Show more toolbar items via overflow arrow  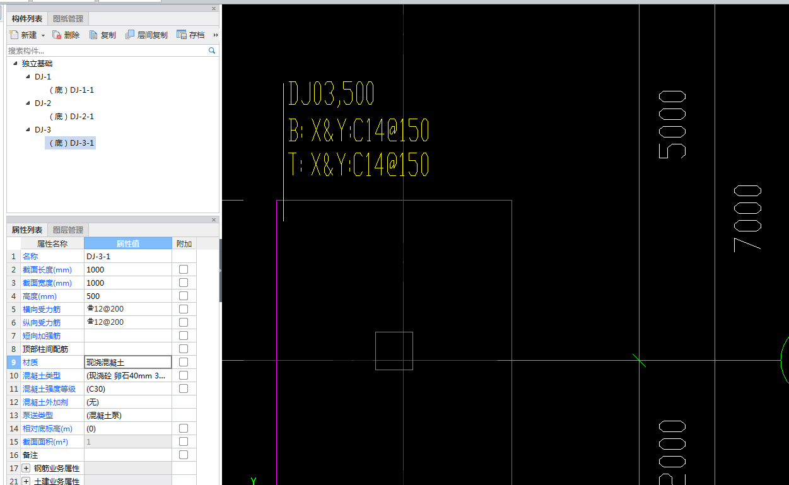(x=216, y=35)
